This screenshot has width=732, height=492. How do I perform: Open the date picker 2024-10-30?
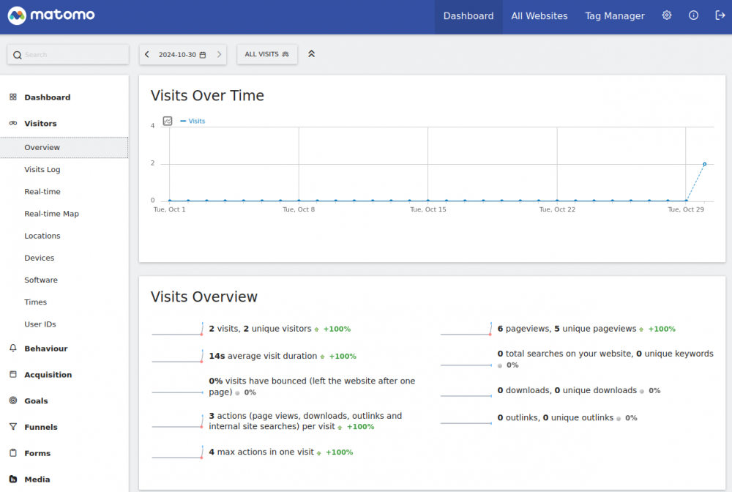[182, 54]
